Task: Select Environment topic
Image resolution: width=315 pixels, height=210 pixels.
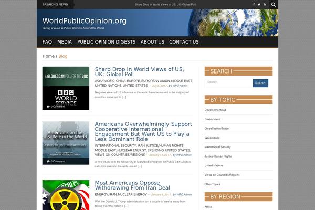Action: click(213, 119)
